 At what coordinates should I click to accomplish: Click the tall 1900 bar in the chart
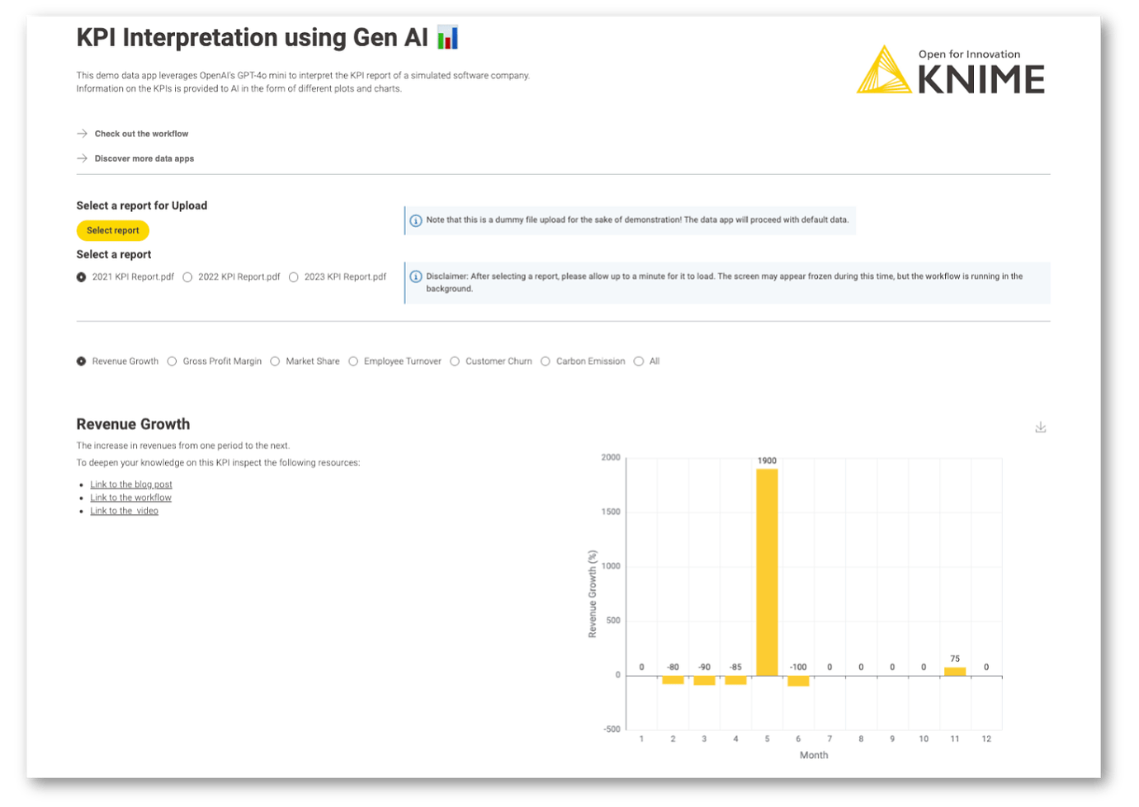coord(766,569)
